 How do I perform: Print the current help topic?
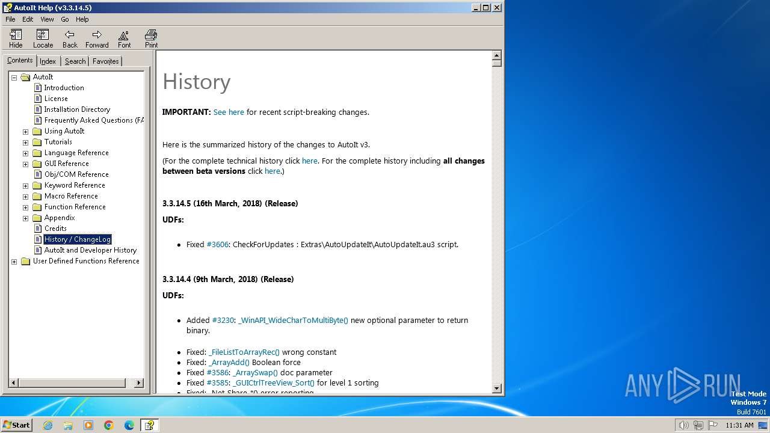(151, 38)
